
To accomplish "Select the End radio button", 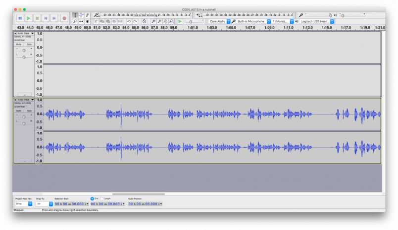I will pos(92,198).
